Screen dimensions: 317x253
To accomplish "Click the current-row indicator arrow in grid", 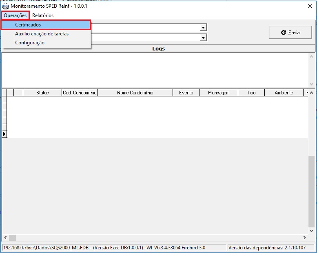I will 4,134.
